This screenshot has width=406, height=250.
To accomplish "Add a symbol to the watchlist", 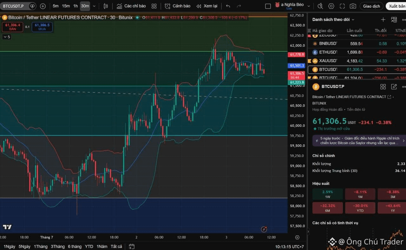I will point(383,20).
